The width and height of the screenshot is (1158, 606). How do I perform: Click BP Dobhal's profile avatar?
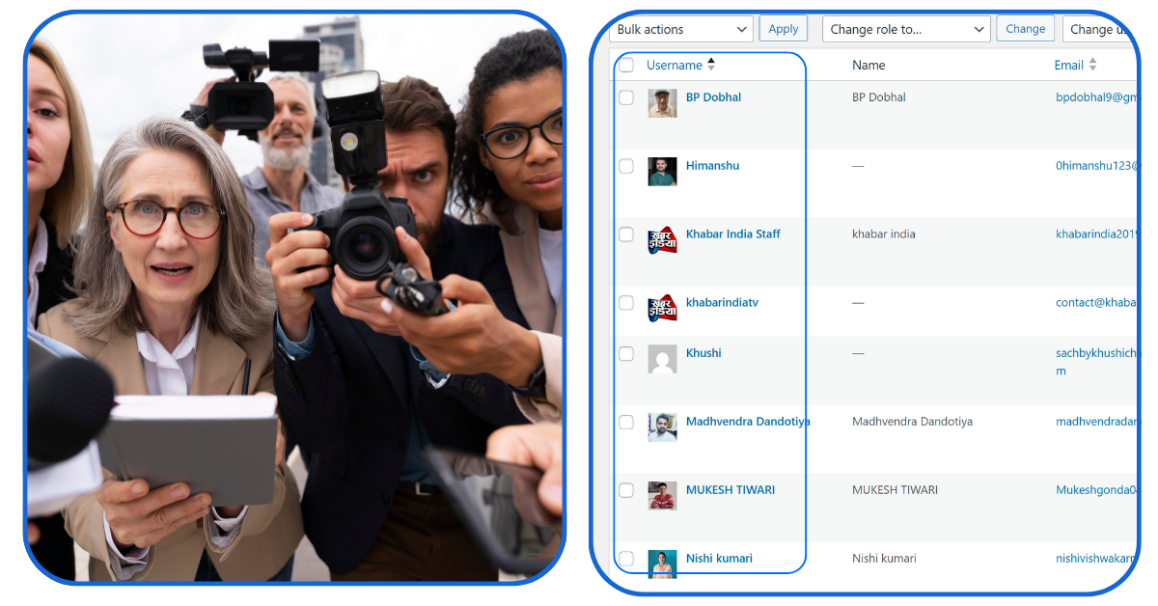click(662, 103)
